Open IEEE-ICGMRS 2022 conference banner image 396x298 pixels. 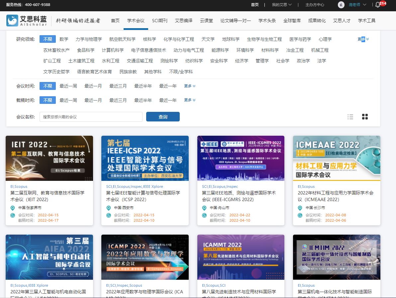click(x=241, y=158)
